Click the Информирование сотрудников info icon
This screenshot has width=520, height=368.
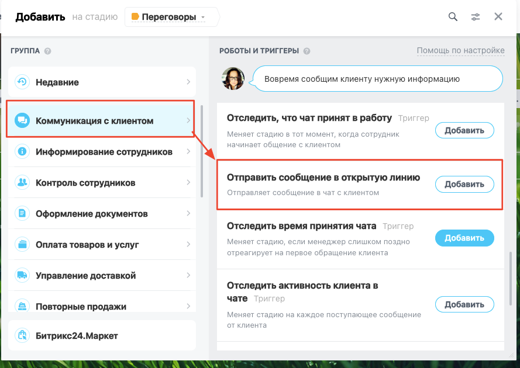tap(22, 151)
